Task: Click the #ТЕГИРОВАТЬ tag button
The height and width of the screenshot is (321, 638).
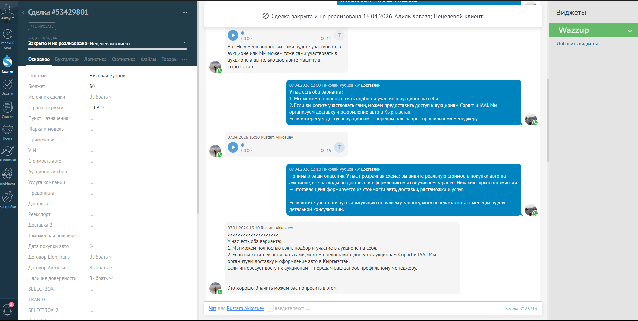Action: (x=42, y=26)
